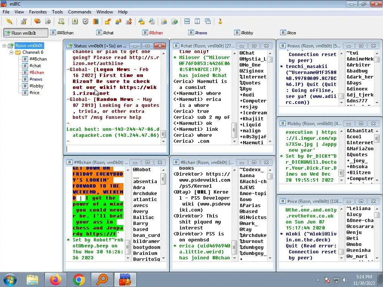Tile windows horizontally via toolbar icon
Viewport: 383px width, 287px height.
click(187, 21)
